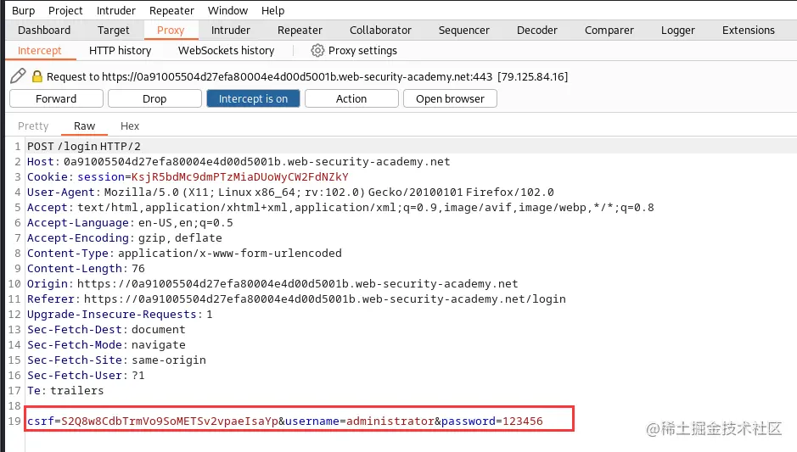Viewport: 797px width, 452px height.
Task: Click the Referer header line
Action: pos(296,299)
